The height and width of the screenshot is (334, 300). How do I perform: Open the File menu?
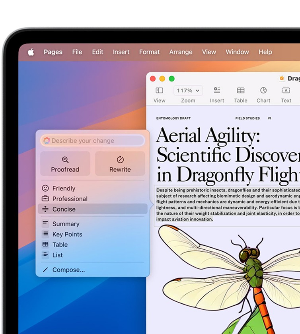click(77, 52)
